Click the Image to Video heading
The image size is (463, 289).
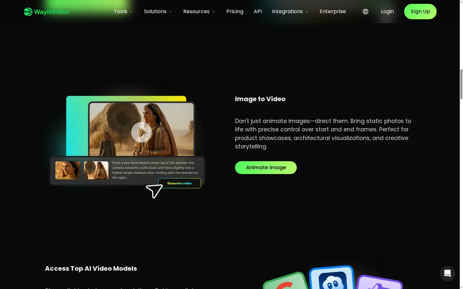tap(260, 99)
